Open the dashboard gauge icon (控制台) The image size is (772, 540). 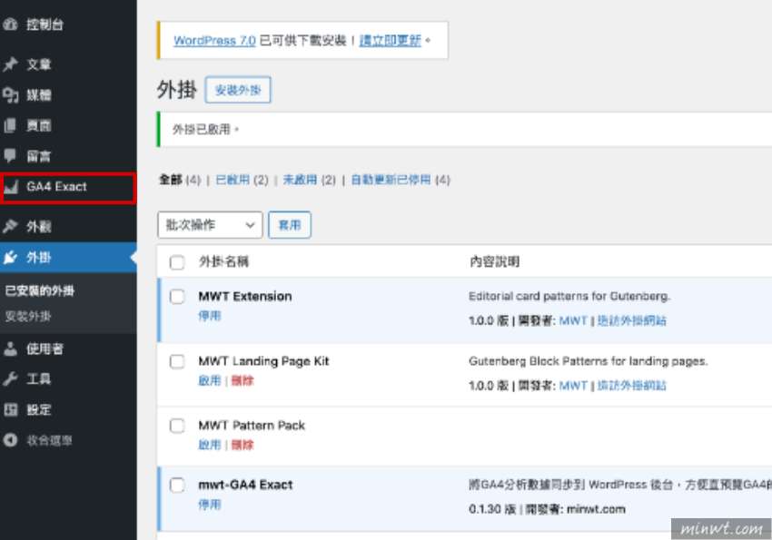point(10,25)
